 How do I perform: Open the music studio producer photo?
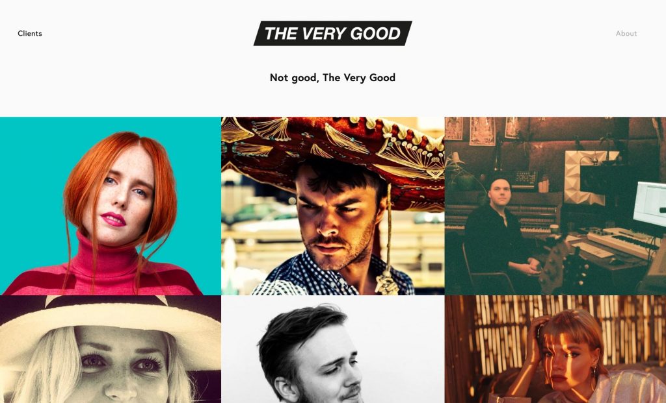coord(555,206)
